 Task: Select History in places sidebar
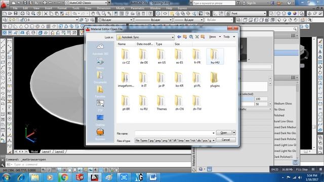tap(100, 63)
